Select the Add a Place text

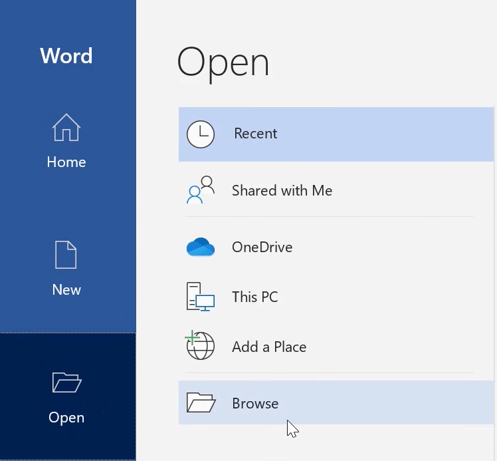click(x=269, y=347)
